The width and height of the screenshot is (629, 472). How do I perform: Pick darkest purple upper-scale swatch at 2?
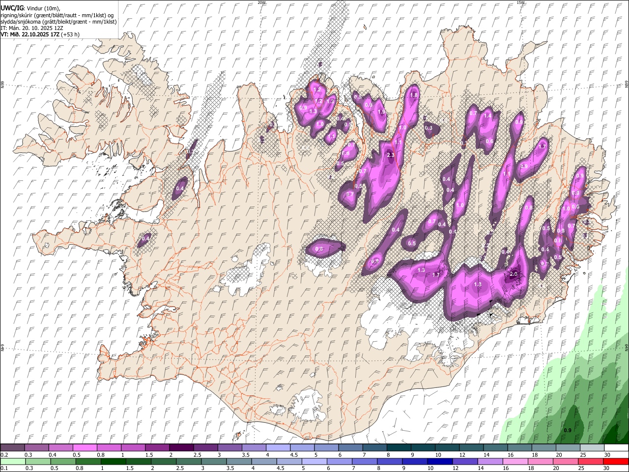(181, 447)
